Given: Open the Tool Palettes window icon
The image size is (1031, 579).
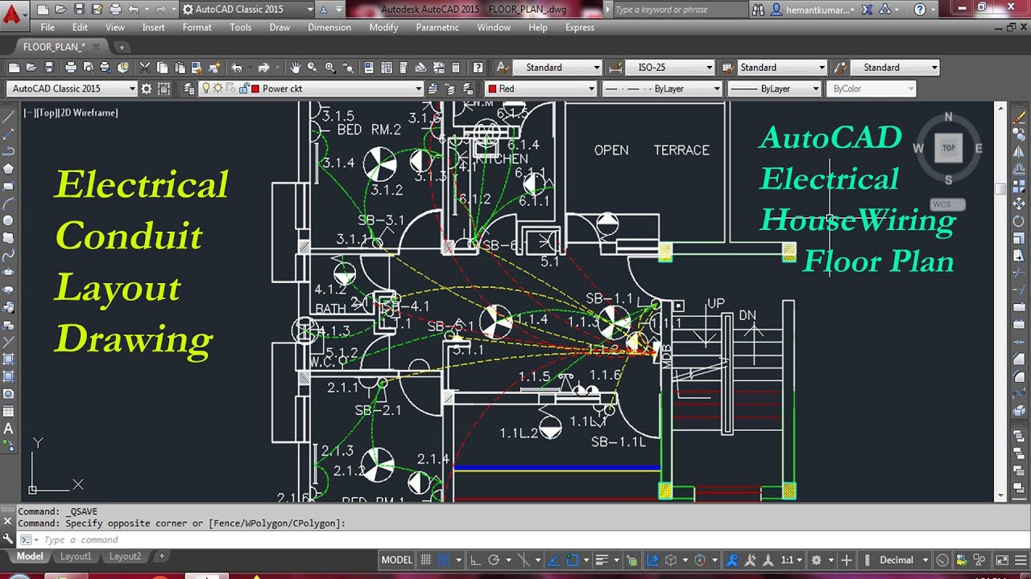Looking at the screenshot, I should pyautogui.click(x=404, y=68).
